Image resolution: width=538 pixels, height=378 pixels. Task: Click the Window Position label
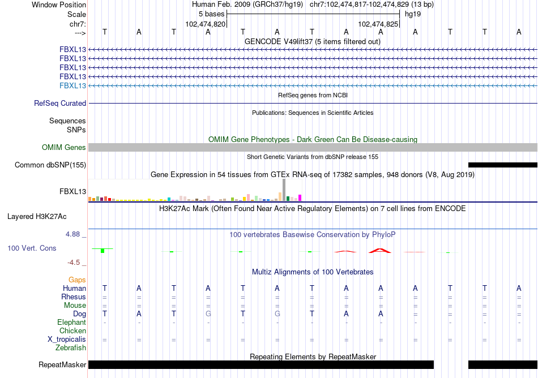point(59,5)
